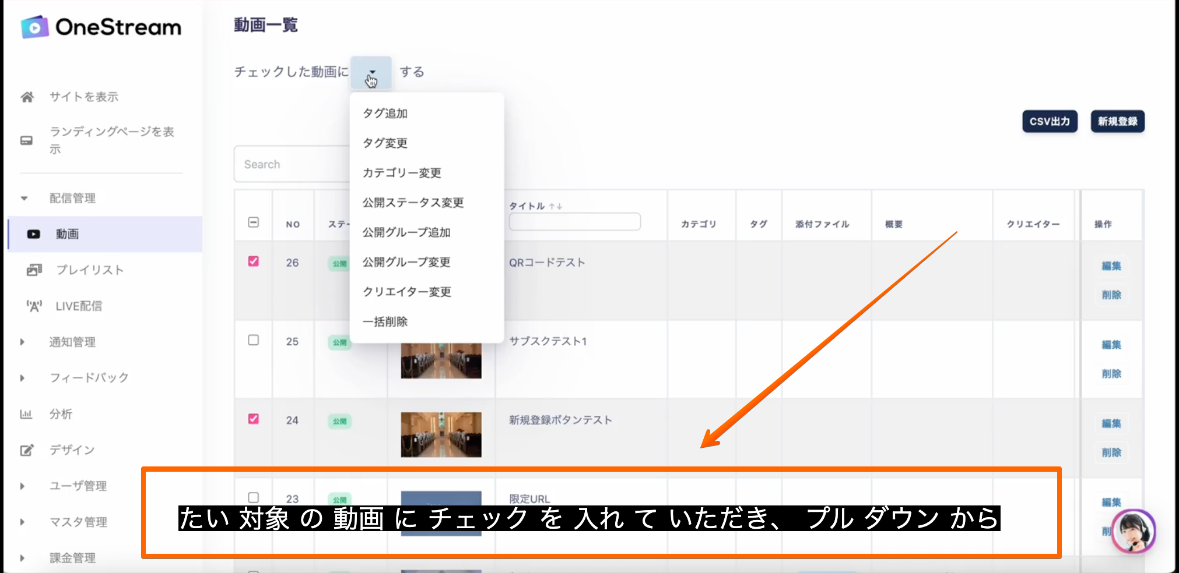Collapse the 配信管理 section
This screenshot has width=1179, height=573.
(24, 198)
